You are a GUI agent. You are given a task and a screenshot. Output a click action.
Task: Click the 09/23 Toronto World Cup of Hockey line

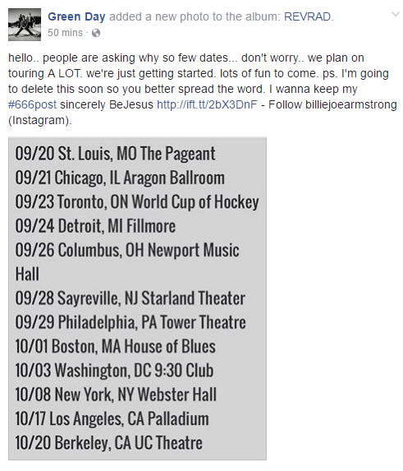[137, 202]
